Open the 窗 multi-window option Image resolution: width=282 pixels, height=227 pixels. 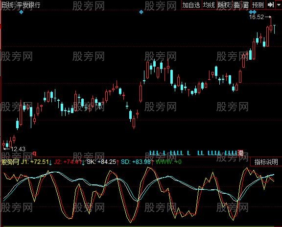[x=246, y=5]
